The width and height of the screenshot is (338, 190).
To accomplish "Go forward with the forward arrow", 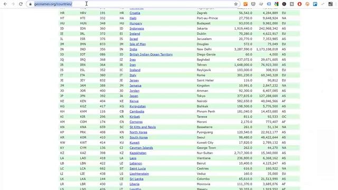I will (13, 4).
